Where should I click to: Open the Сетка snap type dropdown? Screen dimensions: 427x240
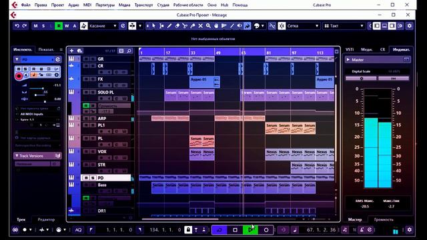pyautogui.click(x=303, y=26)
